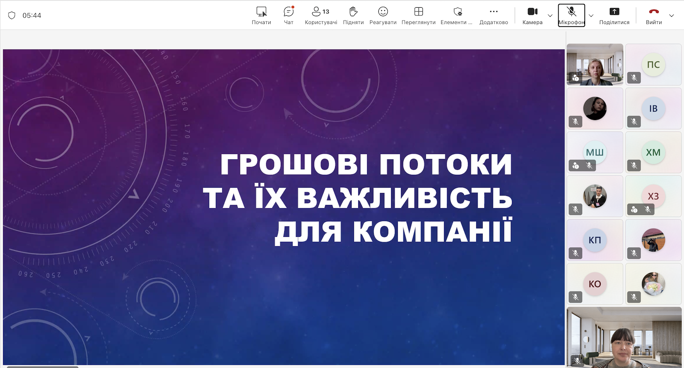Click the shield security icon
The height and width of the screenshot is (368, 684).
coord(12,15)
